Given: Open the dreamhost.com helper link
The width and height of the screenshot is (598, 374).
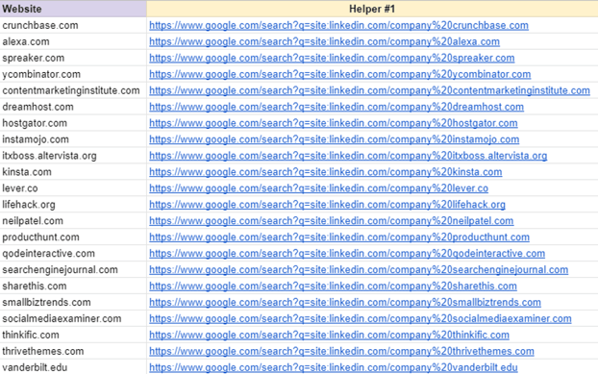Looking at the screenshot, I should click(x=336, y=107).
